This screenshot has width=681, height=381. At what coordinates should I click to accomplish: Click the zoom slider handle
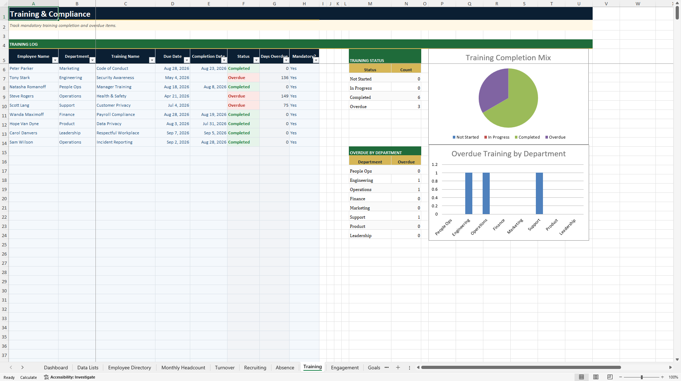(642, 377)
